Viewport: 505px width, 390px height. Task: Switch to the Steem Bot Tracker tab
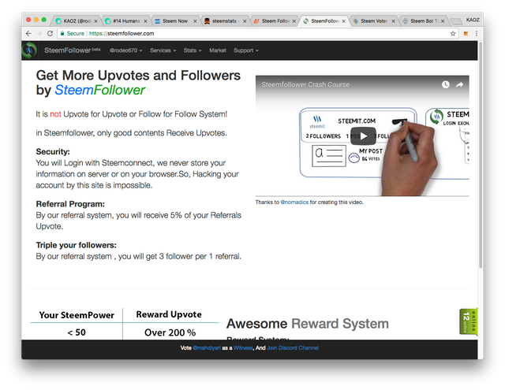click(x=422, y=21)
